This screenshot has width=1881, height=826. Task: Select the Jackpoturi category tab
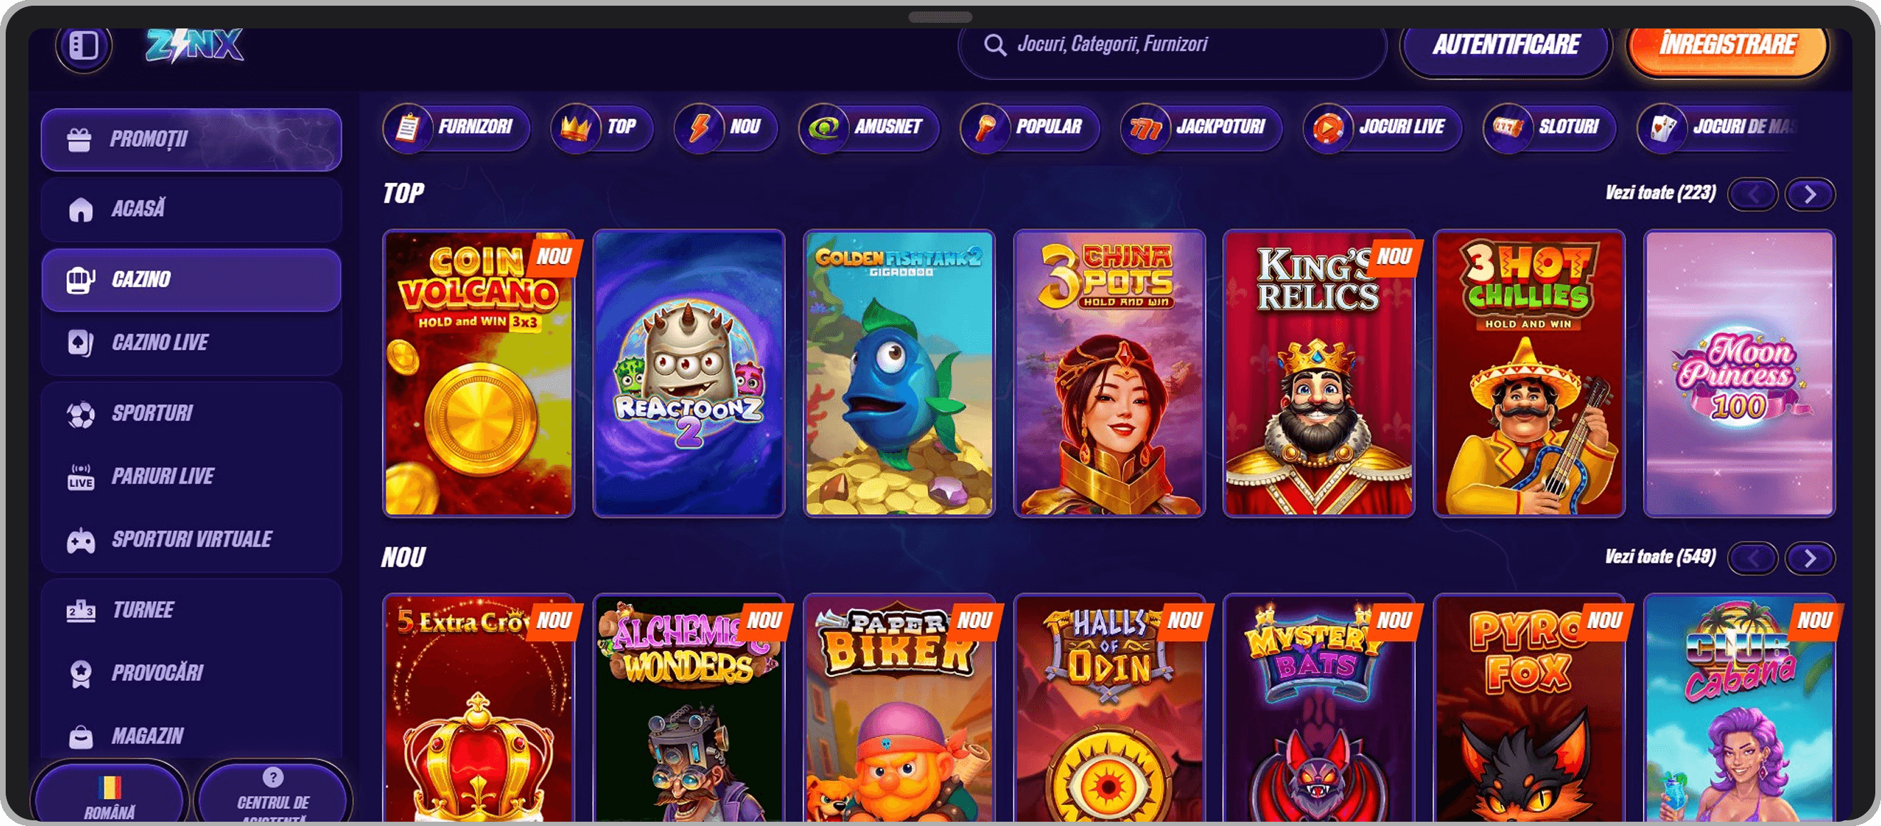pos(1201,127)
